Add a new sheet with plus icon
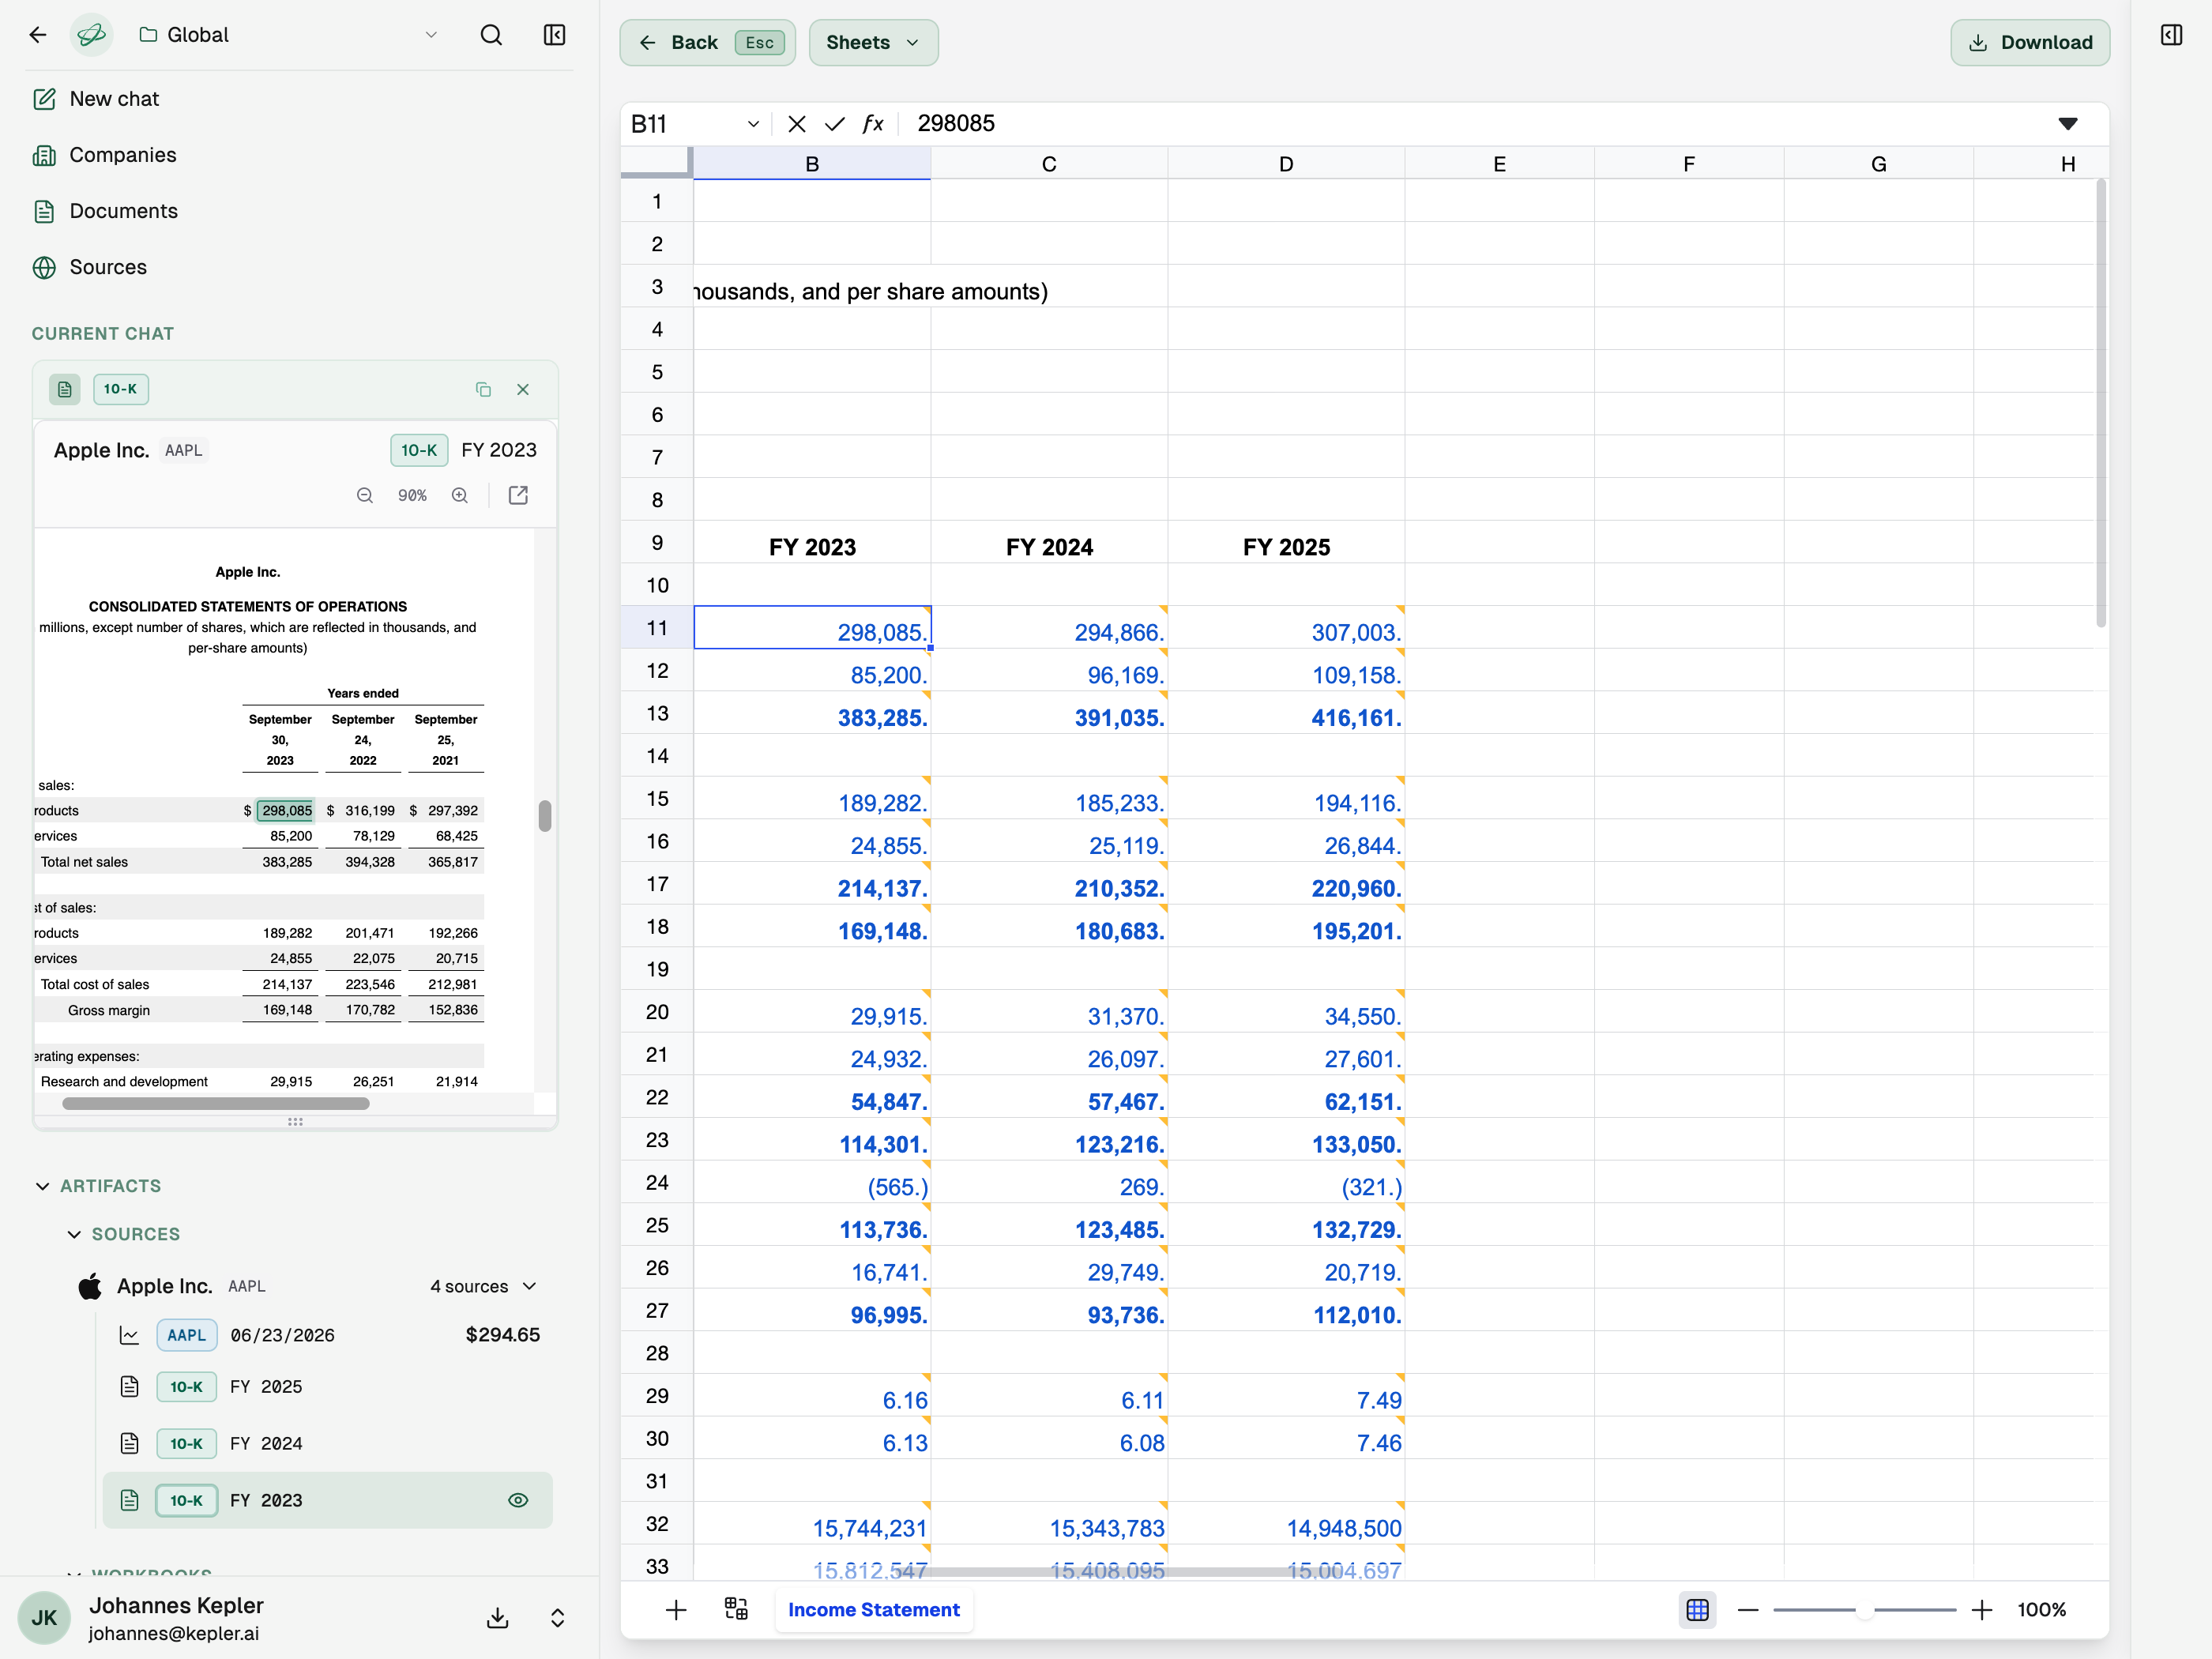The image size is (2212, 1659). 676,1610
